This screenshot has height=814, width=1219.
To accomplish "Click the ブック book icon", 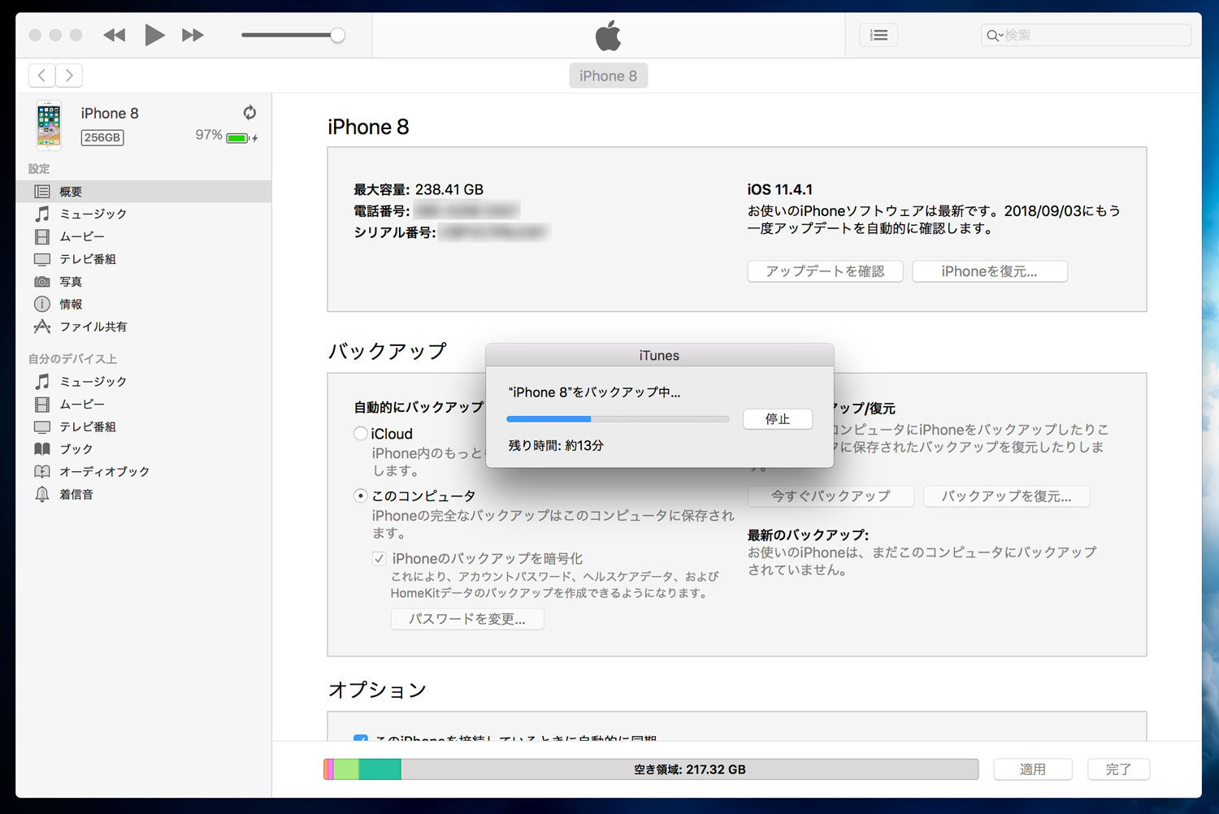I will click(x=42, y=448).
